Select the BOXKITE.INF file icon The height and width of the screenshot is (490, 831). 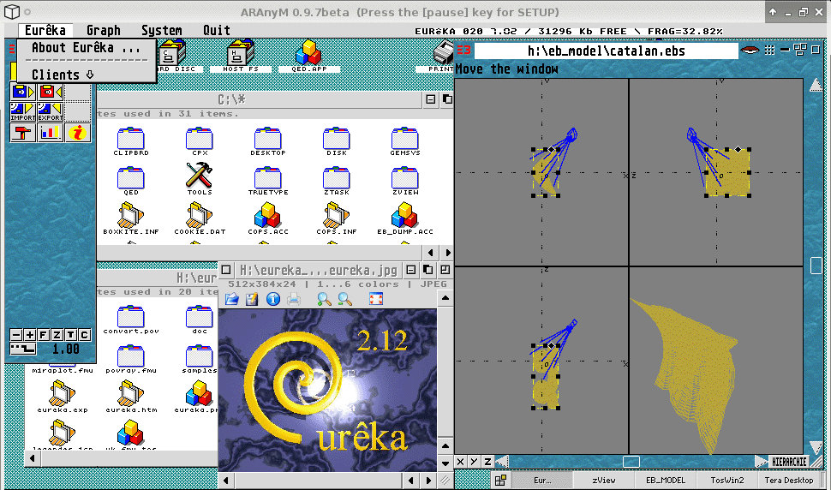131,218
